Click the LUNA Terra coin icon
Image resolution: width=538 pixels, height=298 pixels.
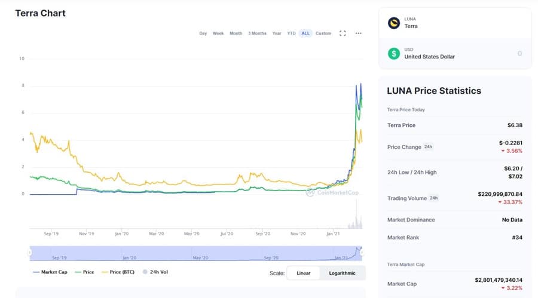coord(393,23)
